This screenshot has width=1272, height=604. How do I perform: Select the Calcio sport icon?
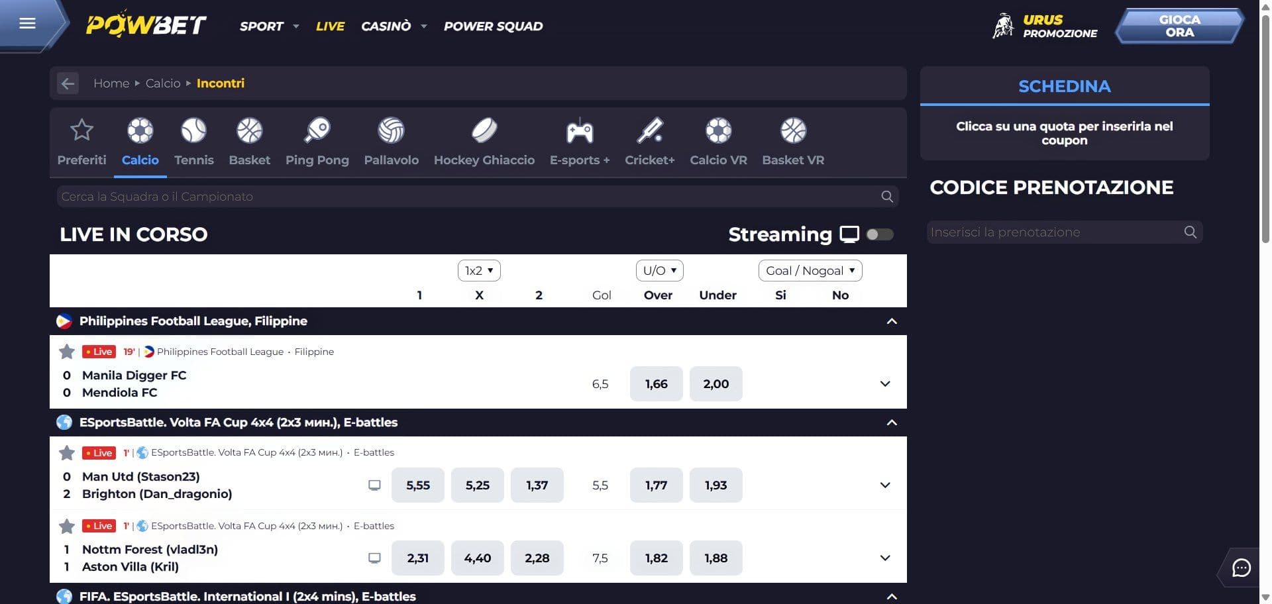140,130
